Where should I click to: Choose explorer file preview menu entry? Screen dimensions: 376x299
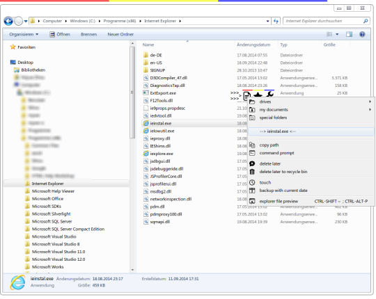311,202
